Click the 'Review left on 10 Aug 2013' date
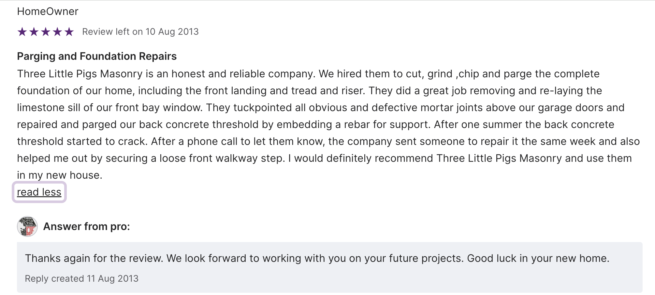655x295 pixels. coord(140,32)
